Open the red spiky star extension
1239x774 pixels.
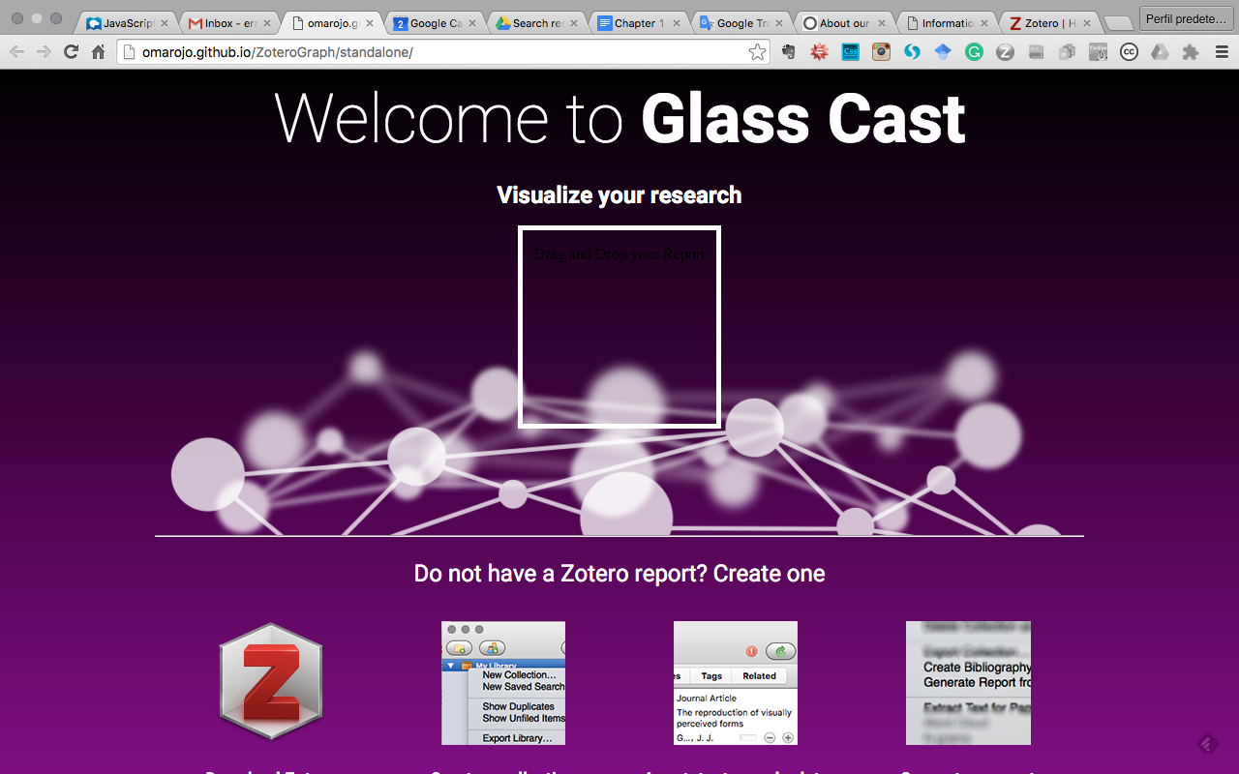[x=819, y=52]
